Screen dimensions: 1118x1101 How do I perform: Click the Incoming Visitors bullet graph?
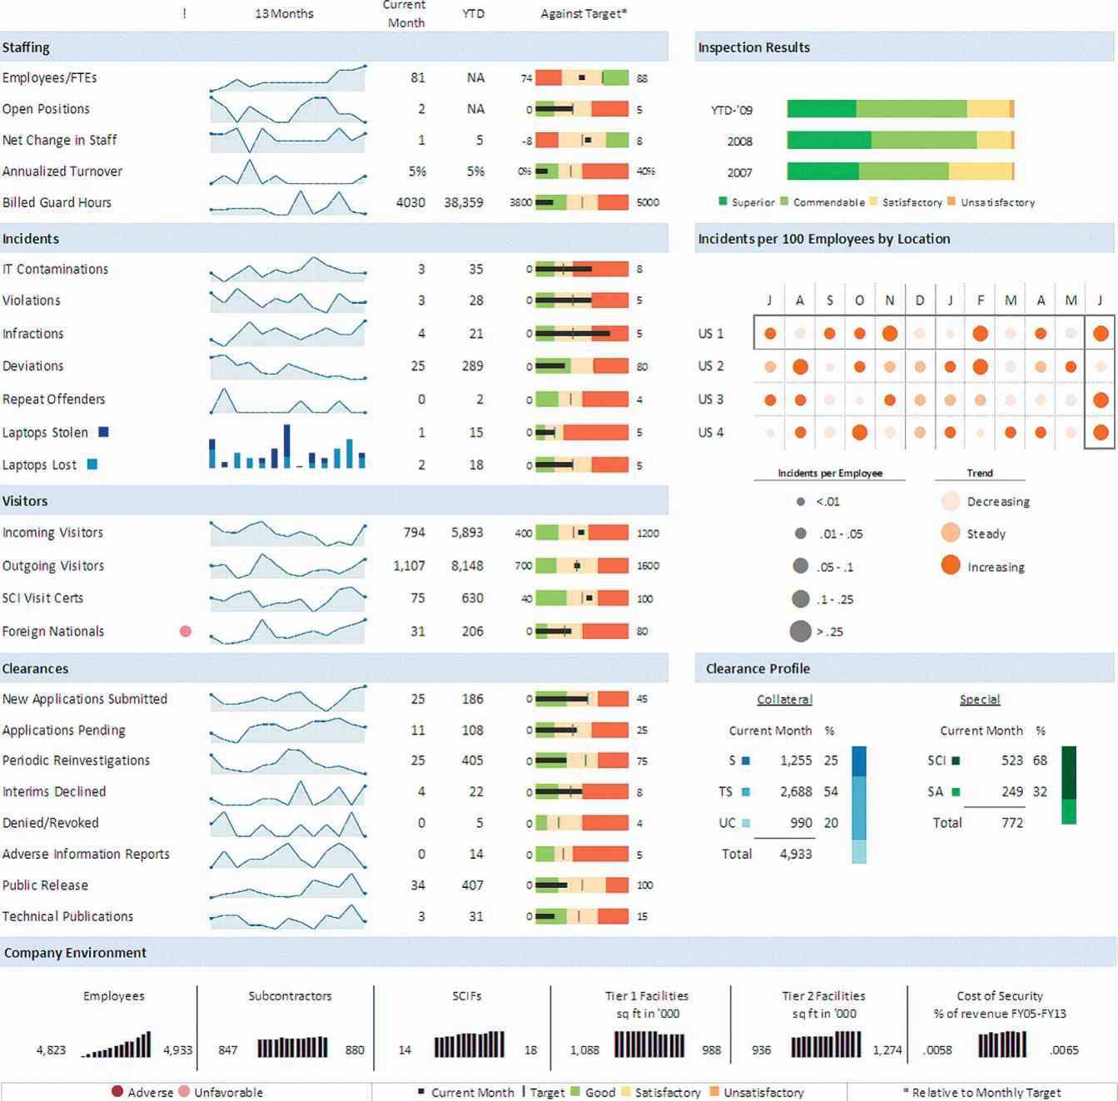point(582,533)
